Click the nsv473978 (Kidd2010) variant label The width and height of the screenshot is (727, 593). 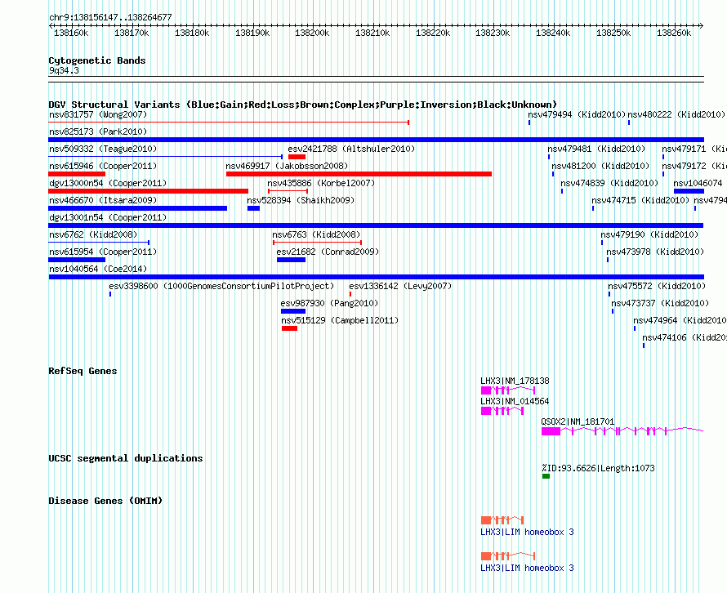click(655, 252)
